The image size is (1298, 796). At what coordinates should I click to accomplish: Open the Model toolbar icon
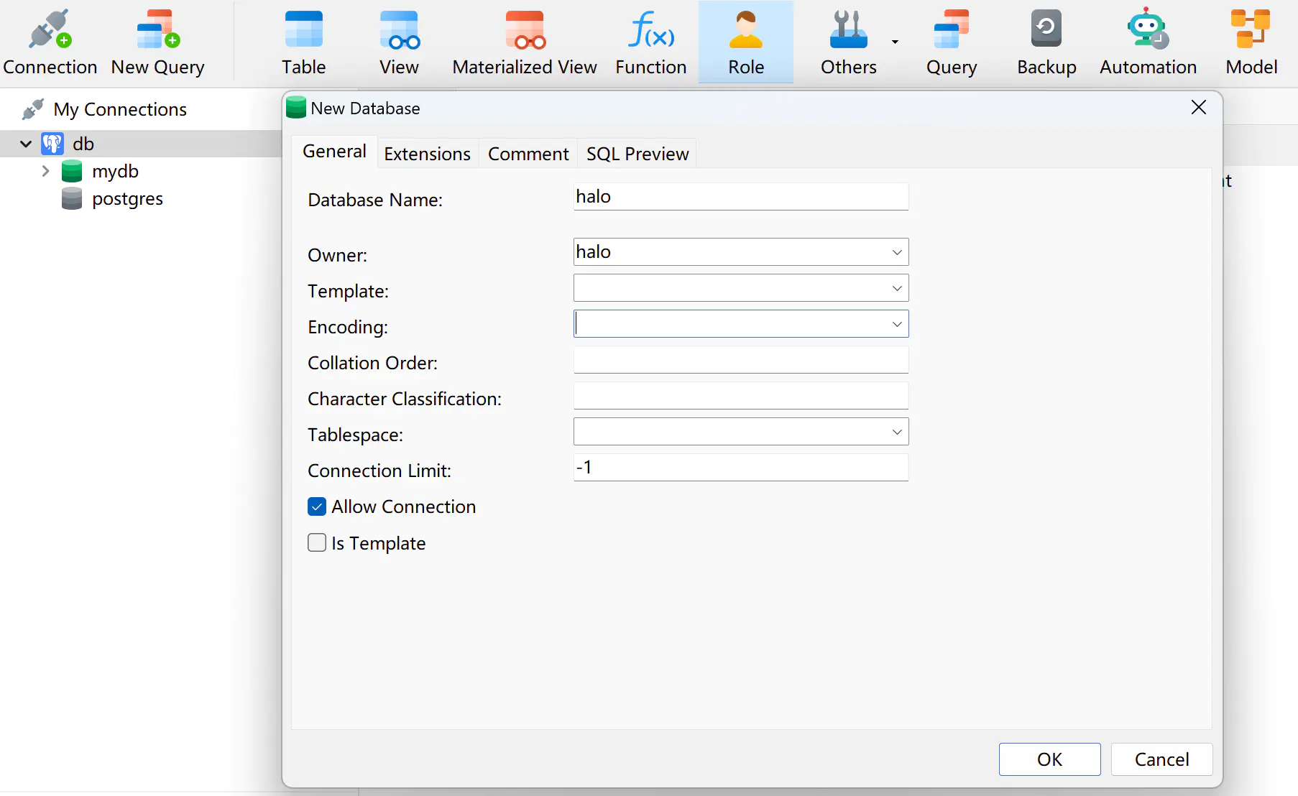[x=1251, y=29]
